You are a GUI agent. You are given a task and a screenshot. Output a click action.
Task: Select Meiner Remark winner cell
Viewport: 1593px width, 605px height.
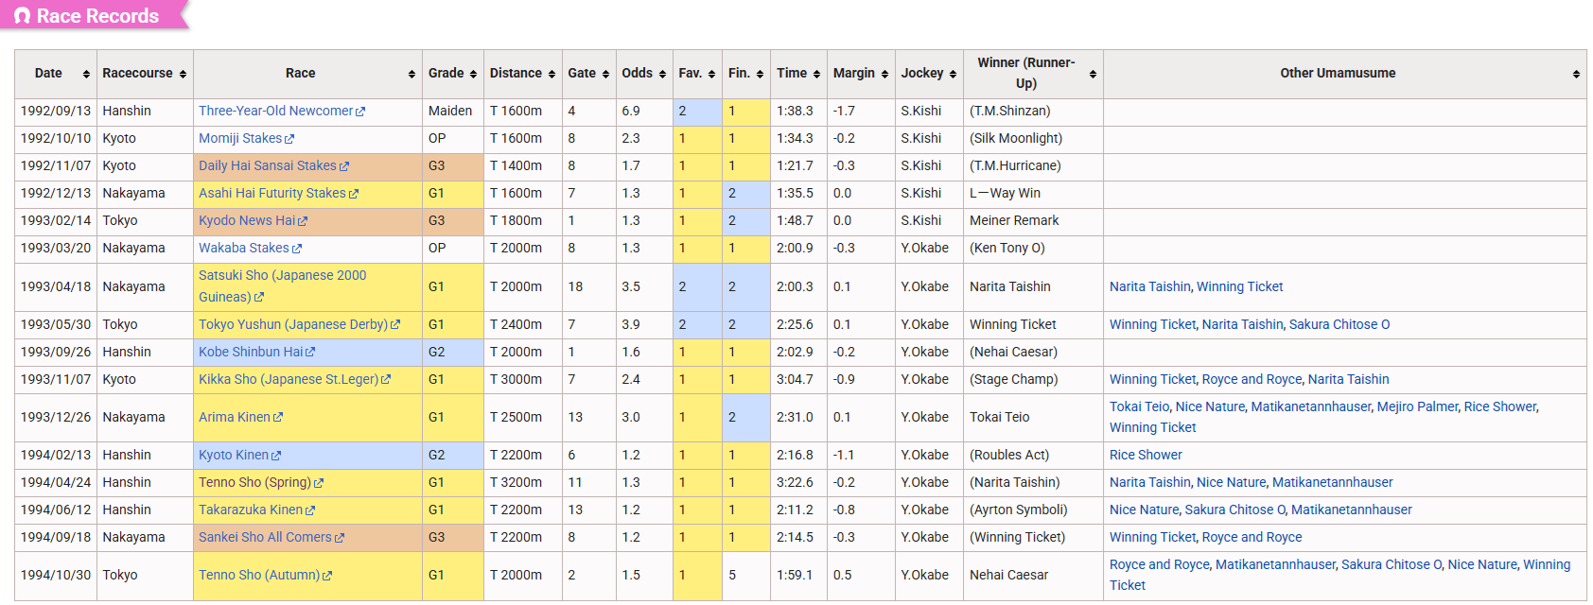pos(1034,220)
